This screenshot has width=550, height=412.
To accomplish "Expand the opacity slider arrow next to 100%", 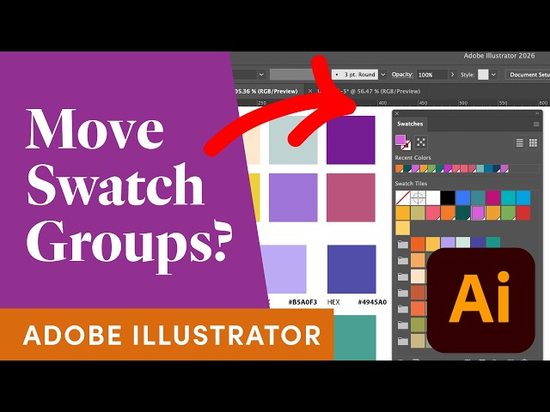I will pos(453,75).
